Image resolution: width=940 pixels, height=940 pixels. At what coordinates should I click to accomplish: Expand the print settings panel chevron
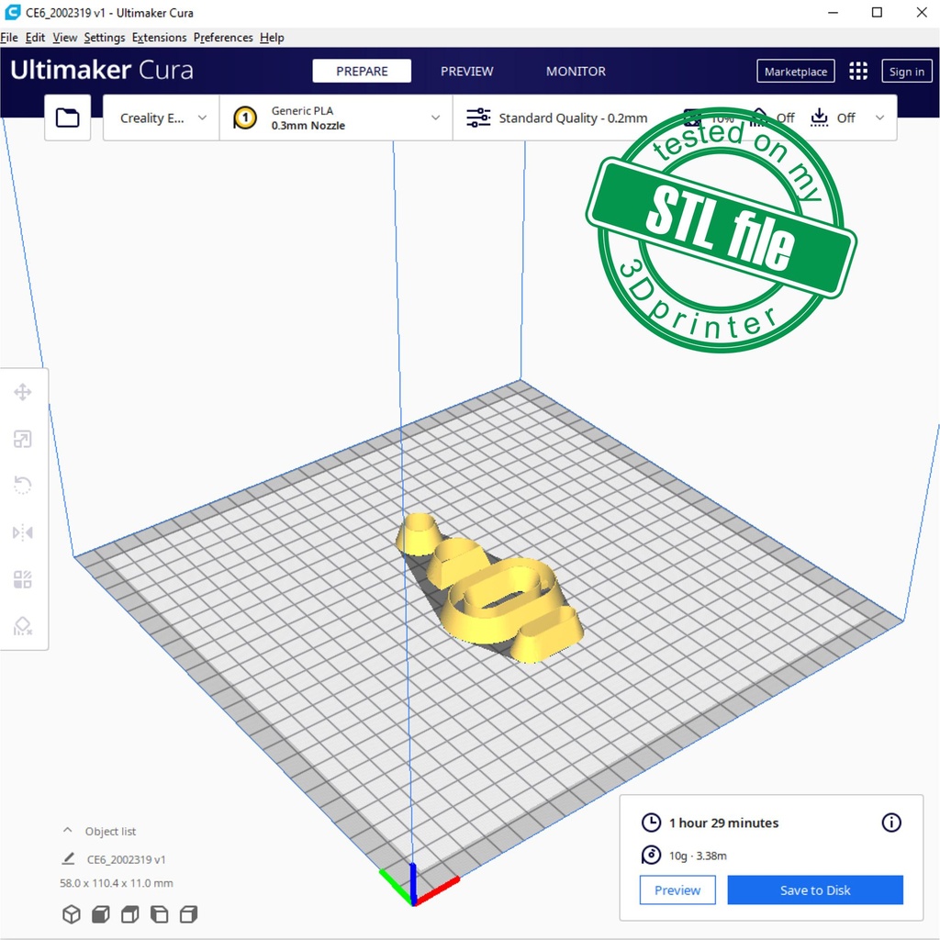tap(879, 117)
